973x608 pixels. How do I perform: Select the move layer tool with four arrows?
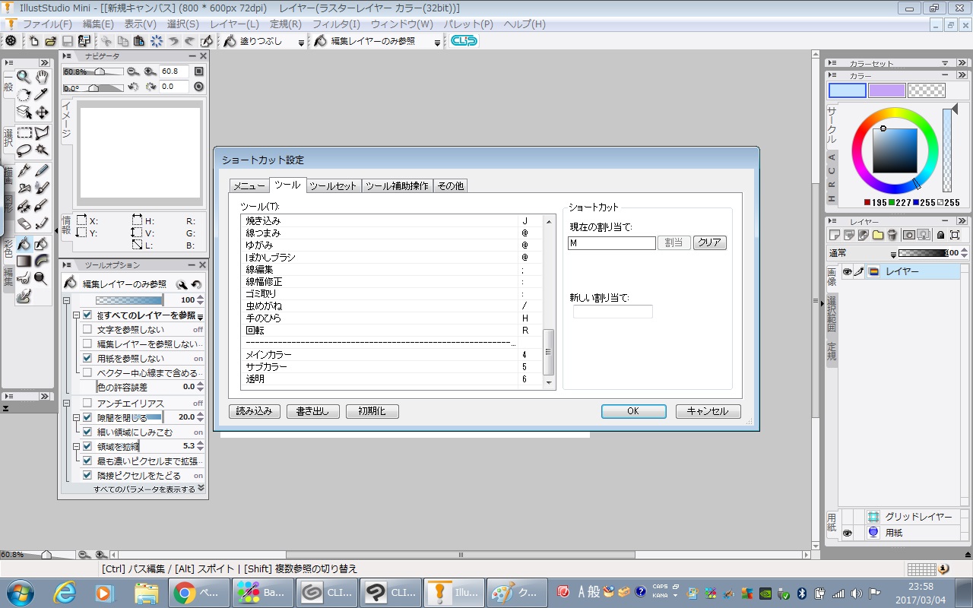click(42, 112)
